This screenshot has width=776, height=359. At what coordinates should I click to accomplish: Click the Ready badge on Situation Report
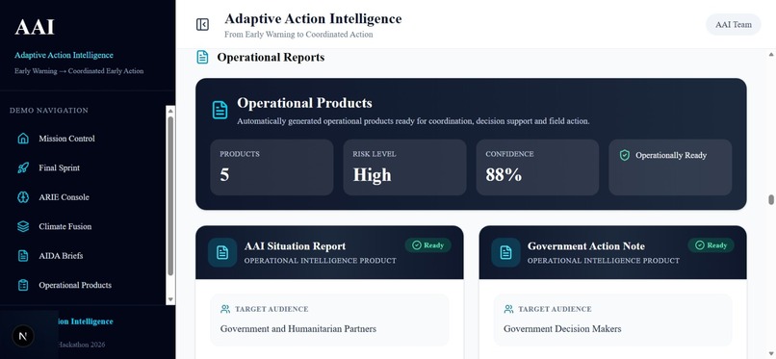[x=428, y=245]
